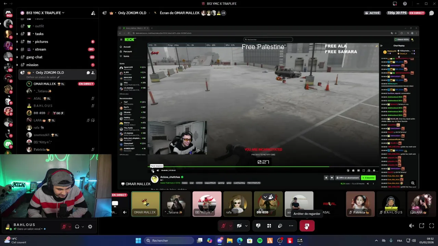
Task: Toggle camera on in the call bar
Action: (x=239, y=226)
